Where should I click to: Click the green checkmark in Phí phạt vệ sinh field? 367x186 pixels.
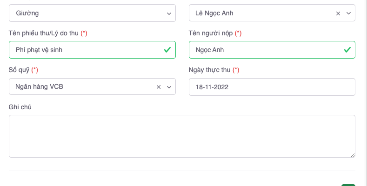pos(167,50)
